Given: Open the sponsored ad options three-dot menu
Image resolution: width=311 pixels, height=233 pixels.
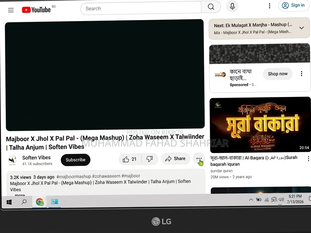Looking at the screenshot, I should (x=301, y=74).
